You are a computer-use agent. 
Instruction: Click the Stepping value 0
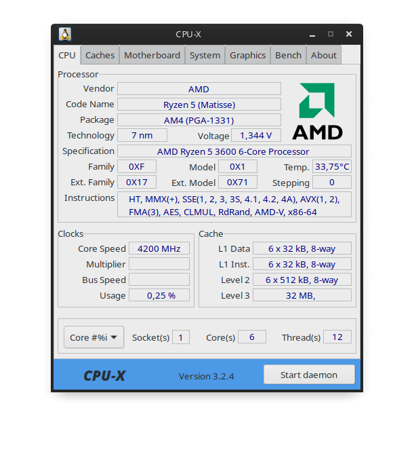[332, 182]
